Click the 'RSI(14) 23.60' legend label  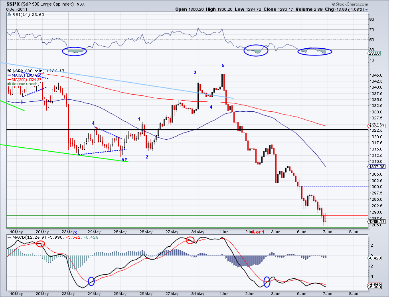(28, 15)
